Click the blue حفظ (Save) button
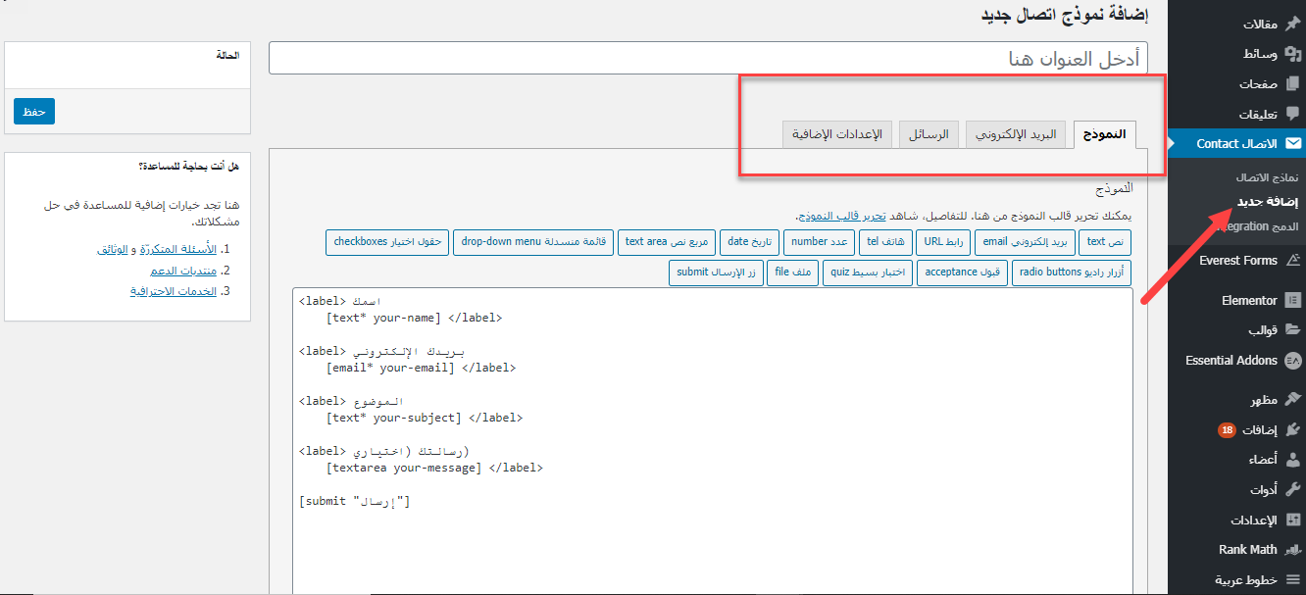The width and height of the screenshot is (1306, 595). 34,112
